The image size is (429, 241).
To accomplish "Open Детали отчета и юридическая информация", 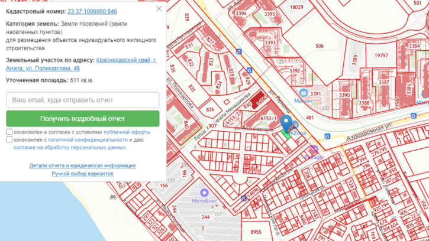I will (83, 166).
